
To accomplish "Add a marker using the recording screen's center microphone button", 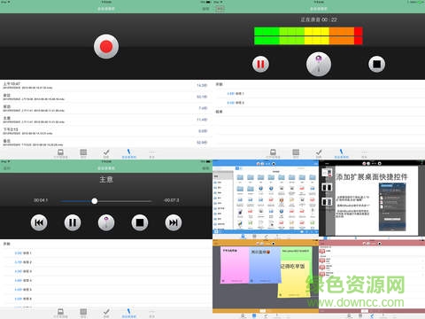I will pos(319,64).
